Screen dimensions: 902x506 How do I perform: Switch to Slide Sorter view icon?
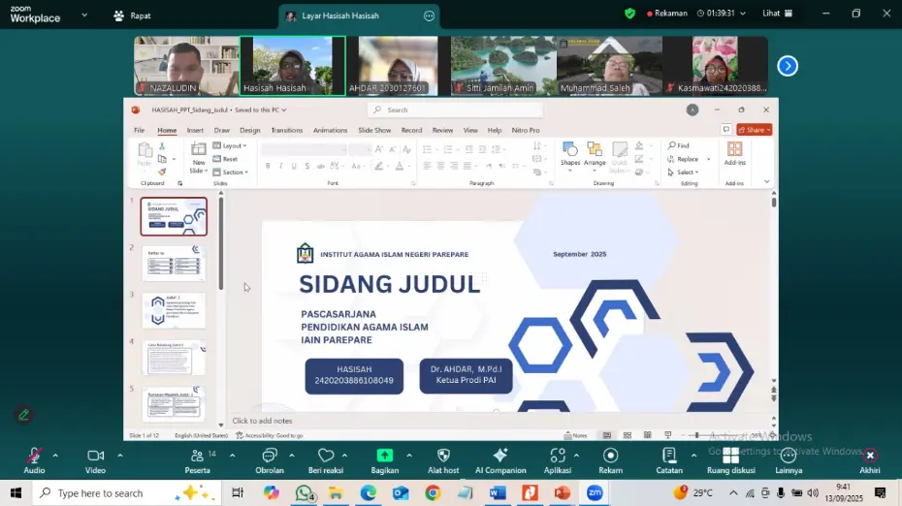click(x=627, y=435)
